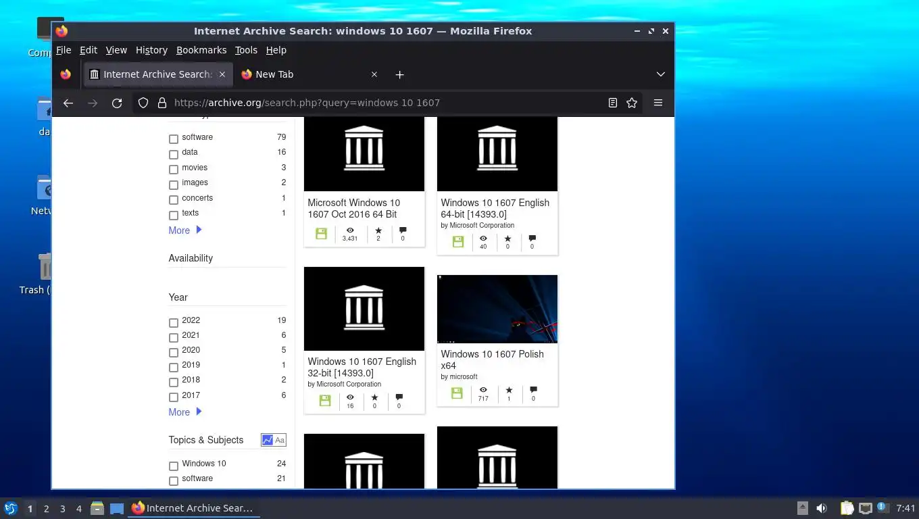The image size is (919, 519).
Task: Bookmark this page with the star icon
Action: [x=632, y=103]
